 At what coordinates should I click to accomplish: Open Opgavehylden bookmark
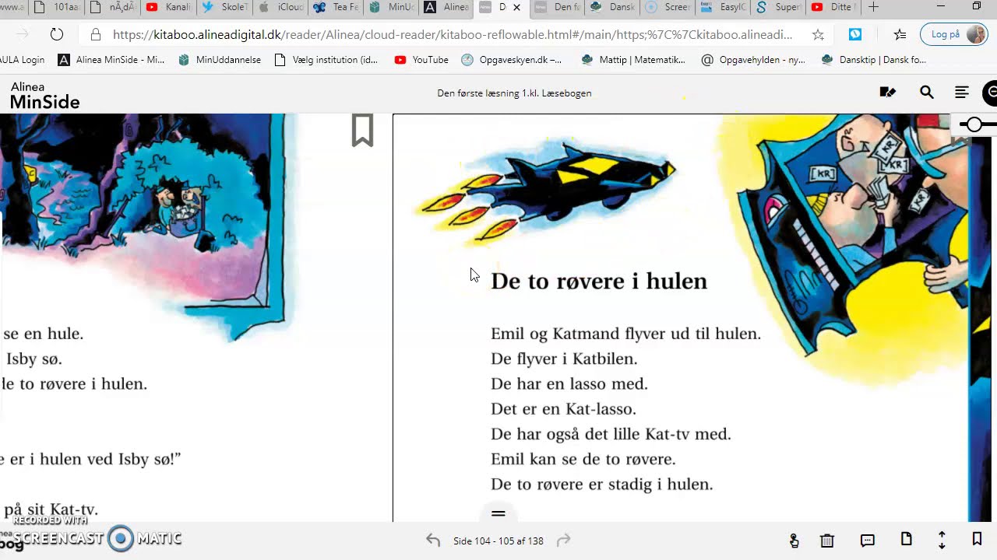click(x=753, y=60)
